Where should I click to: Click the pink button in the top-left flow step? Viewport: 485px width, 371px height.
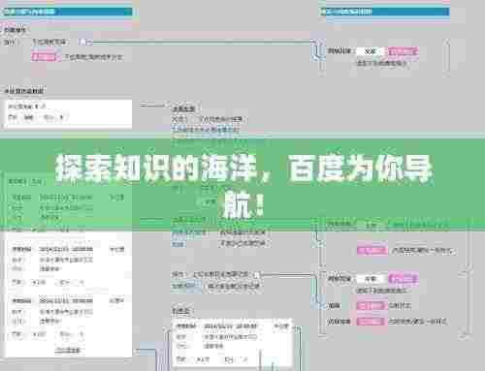pyautogui.click(x=44, y=57)
